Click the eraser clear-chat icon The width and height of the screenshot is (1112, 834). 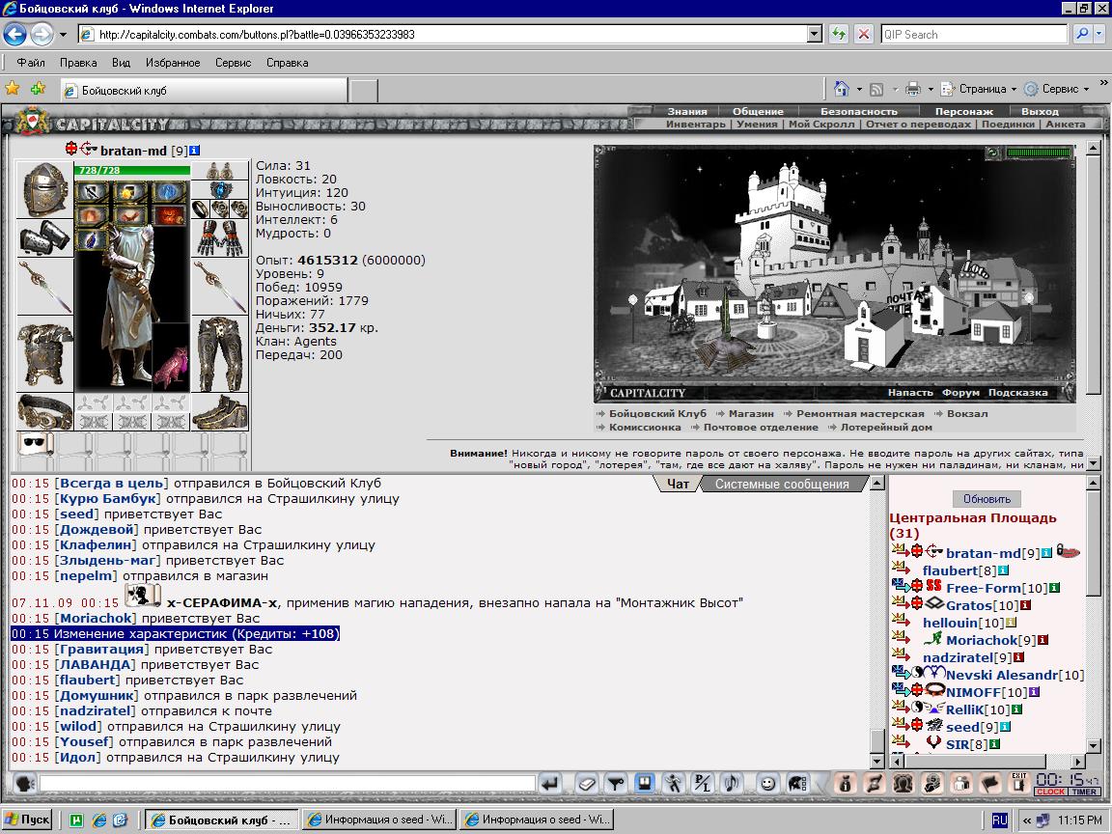click(x=587, y=783)
